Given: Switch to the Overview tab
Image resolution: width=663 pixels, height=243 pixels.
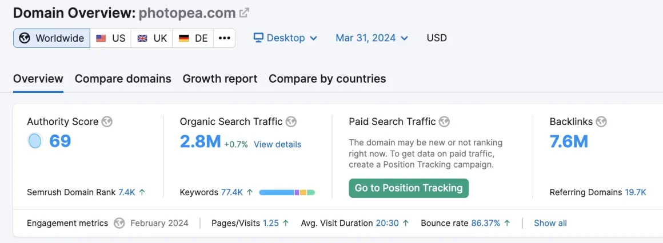Looking at the screenshot, I should [x=38, y=79].
